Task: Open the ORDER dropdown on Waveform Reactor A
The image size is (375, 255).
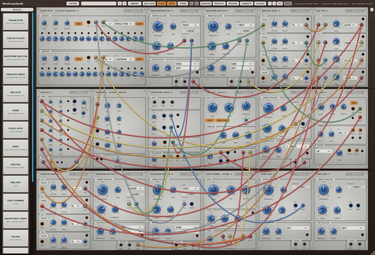Action: pos(190,25)
